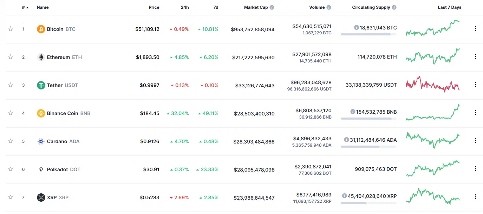The image size is (483, 214).
Task: Open Binance Coin market cap value link
Action: 254,114
